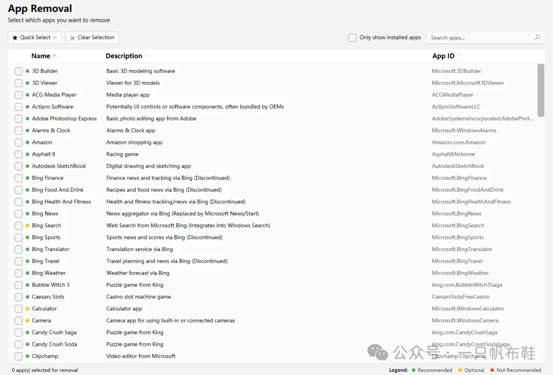The image size is (553, 375).
Task: Click Casino slot machine game description
Action: tap(139, 297)
